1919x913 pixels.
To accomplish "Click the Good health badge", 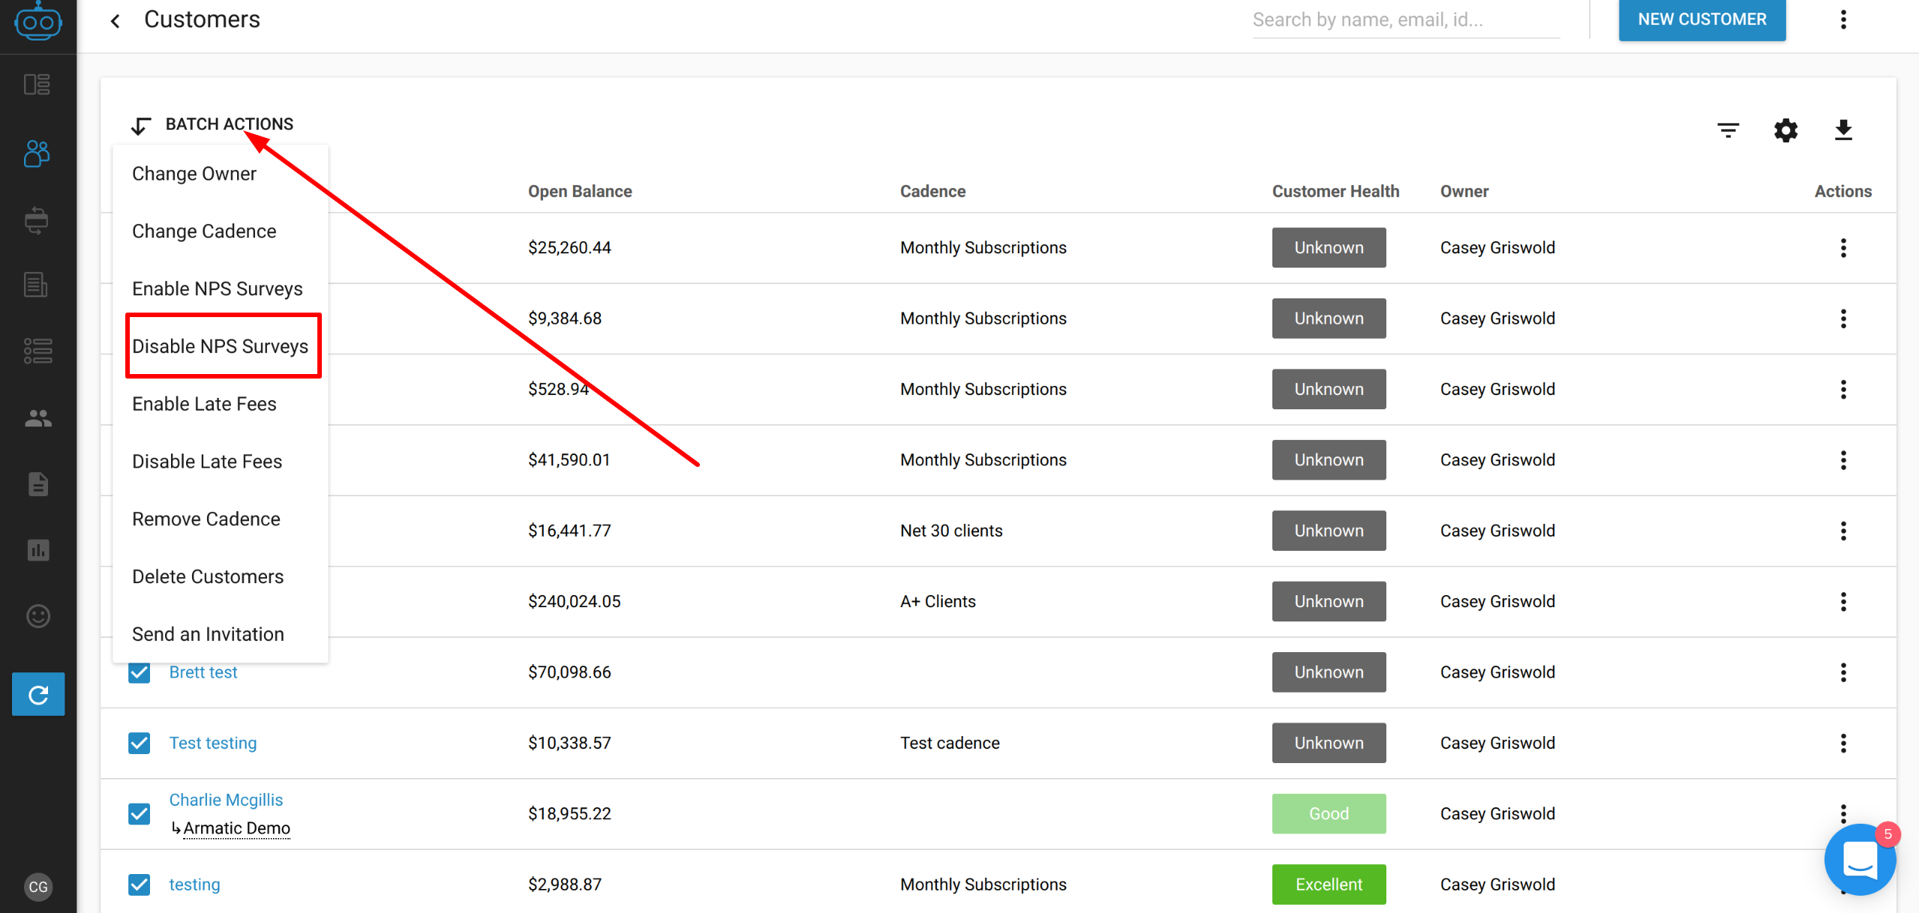I will tap(1329, 813).
